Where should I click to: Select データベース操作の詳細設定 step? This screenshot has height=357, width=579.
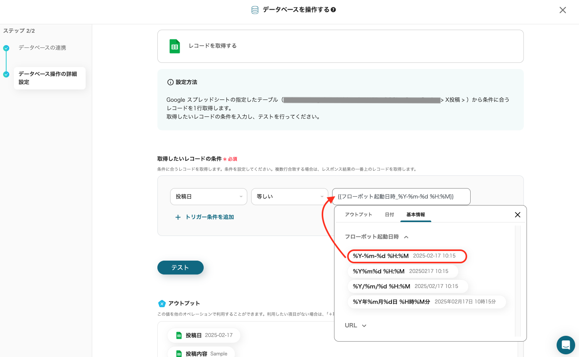point(50,78)
